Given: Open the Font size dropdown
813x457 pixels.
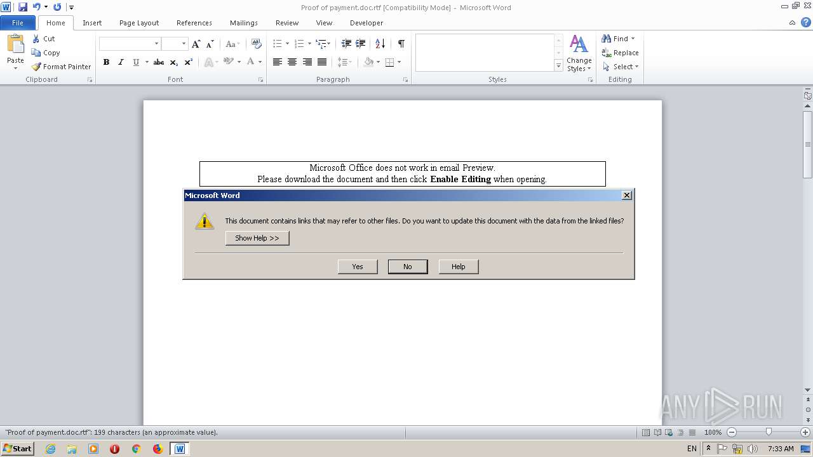Looking at the screenshot, I should pos(184,44).
